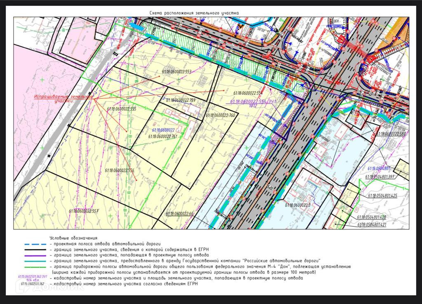
Task: Click red text Испрашиваемые земельные участки
Action: point(64,99)
